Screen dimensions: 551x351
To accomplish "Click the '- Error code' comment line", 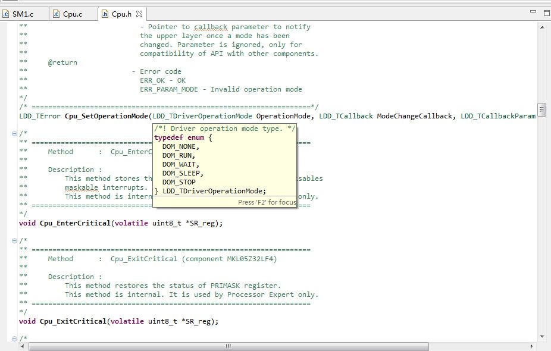I will (156, 71).
